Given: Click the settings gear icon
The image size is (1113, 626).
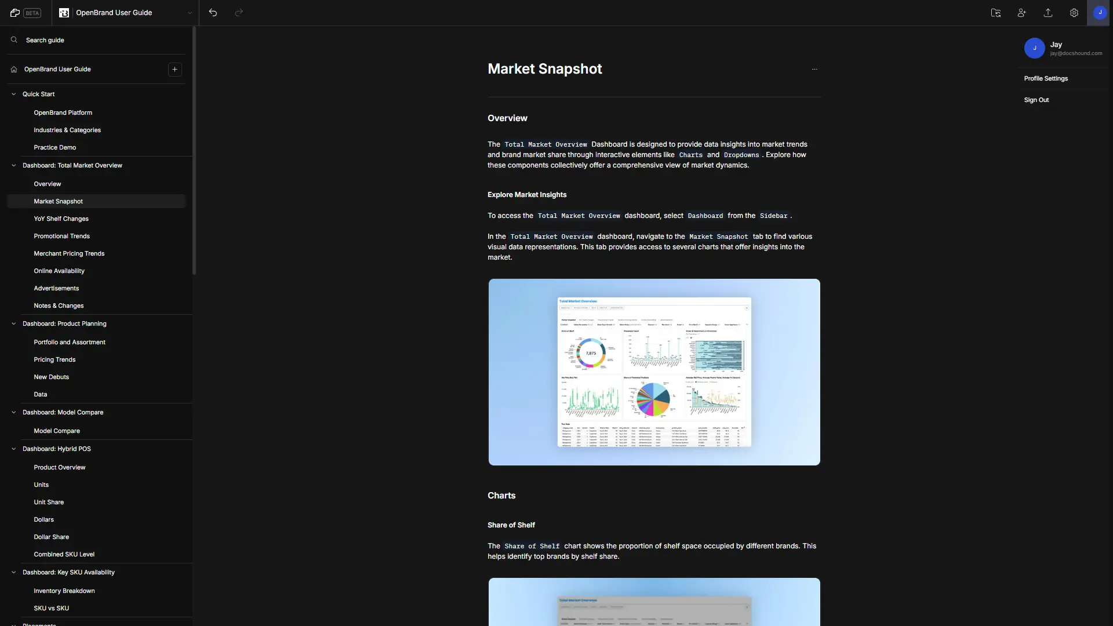Looking at the screenshot, I should tap(1074, 13).
